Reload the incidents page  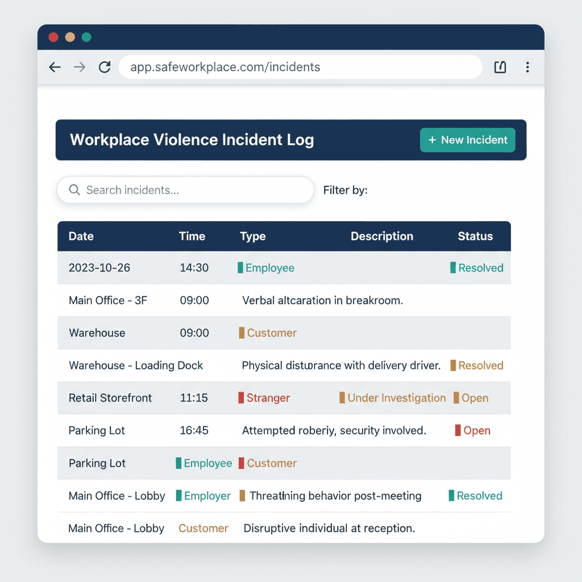tap(105, 67)
